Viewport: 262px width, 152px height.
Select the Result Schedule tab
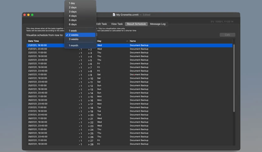pos(136,24)
